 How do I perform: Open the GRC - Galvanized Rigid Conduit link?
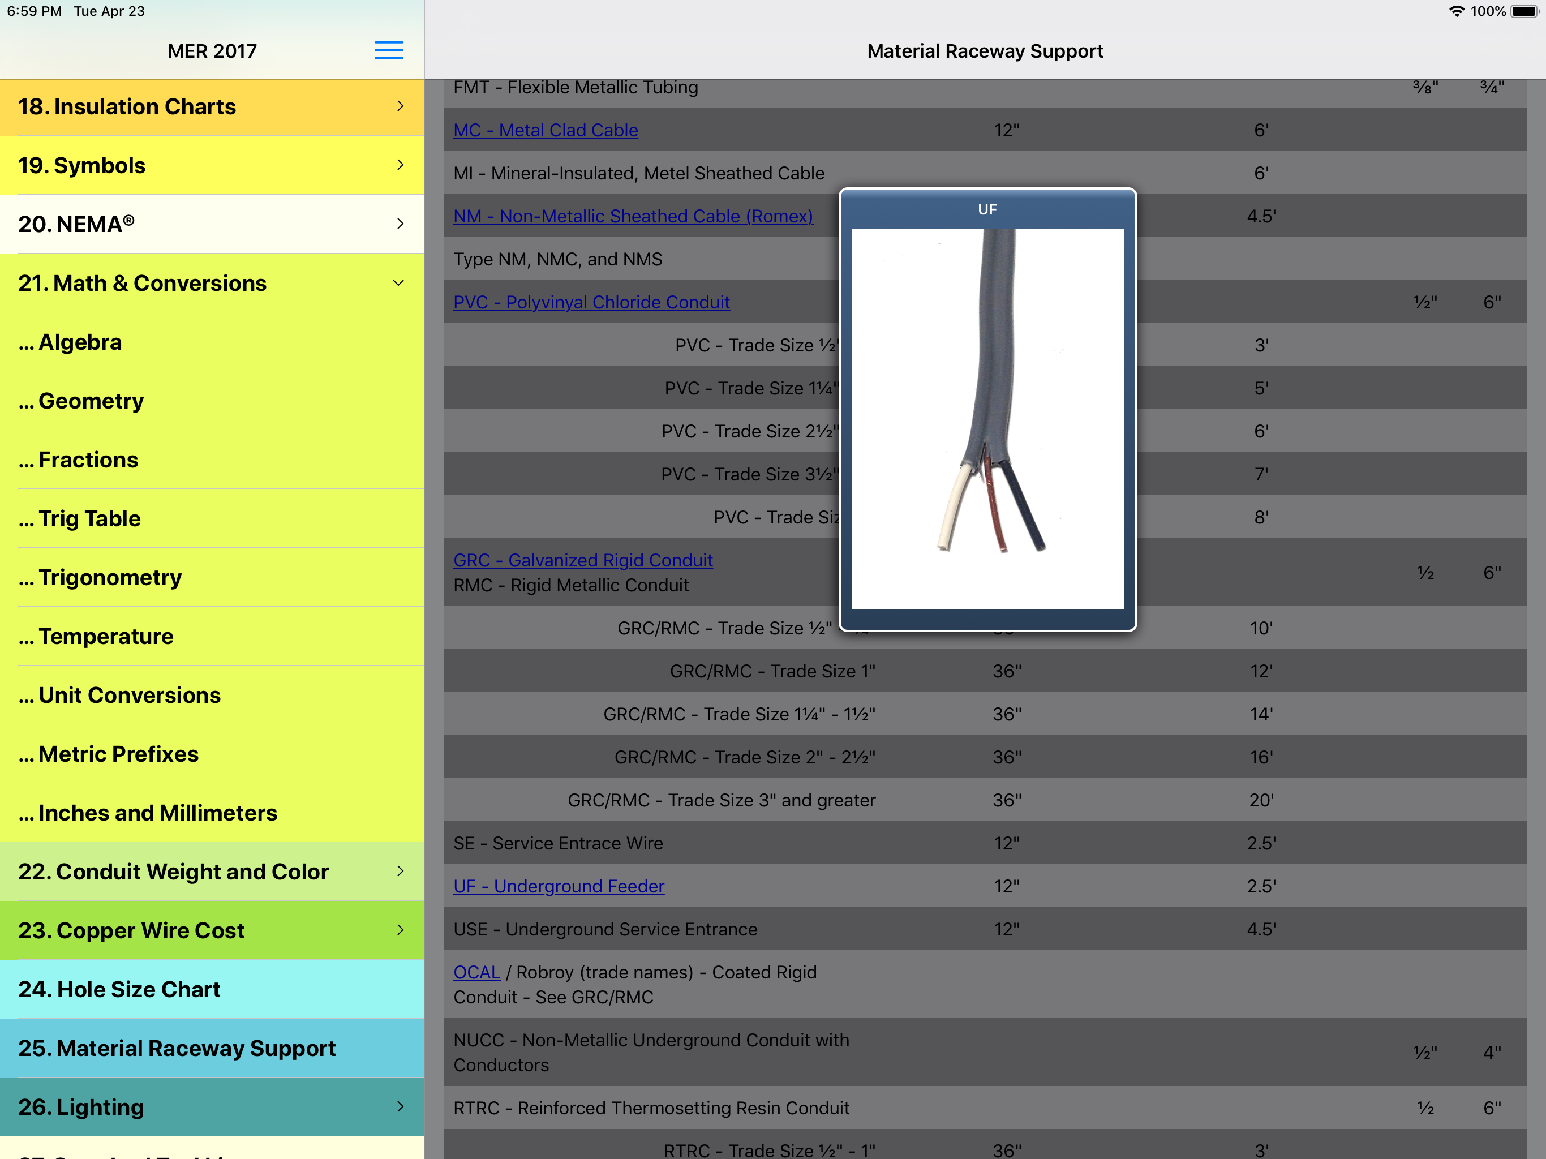(x=583, y=560)
